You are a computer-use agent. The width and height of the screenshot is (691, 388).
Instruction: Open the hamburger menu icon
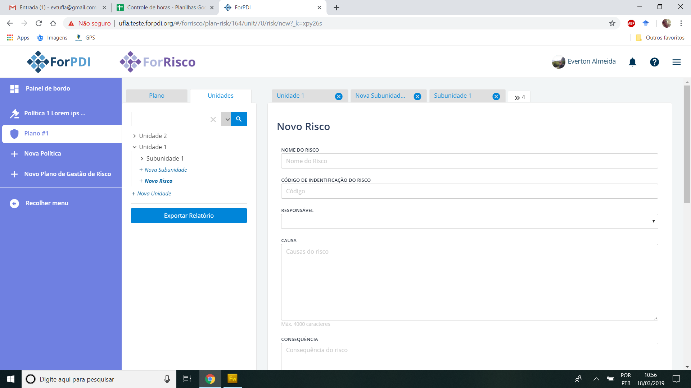coord(676,62)
